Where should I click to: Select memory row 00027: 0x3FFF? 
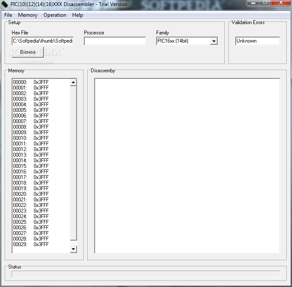tap(31, 233)
